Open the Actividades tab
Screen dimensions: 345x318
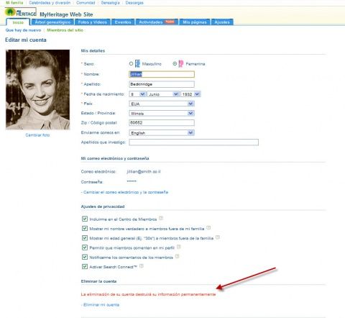click(157, 22)
